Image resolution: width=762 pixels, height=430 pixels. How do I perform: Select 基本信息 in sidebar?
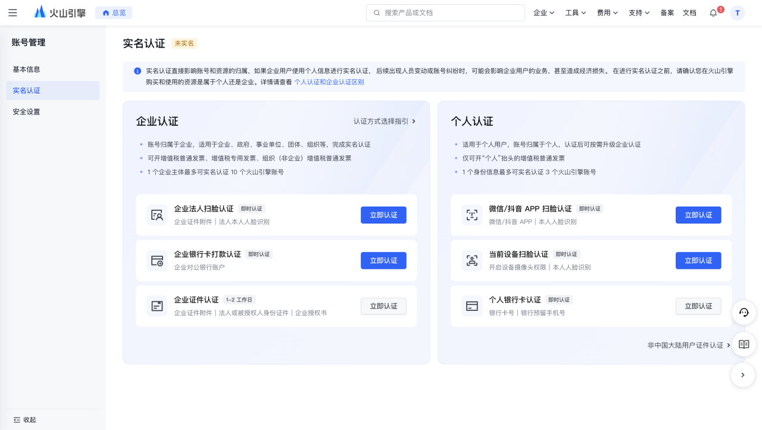[52, 70]
